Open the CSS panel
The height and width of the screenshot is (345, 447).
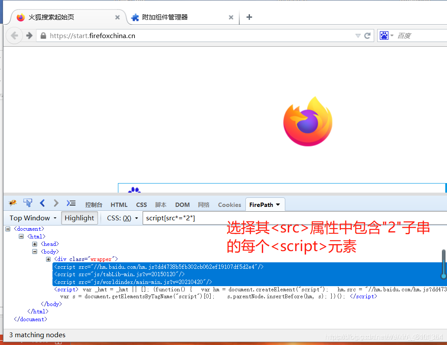(141, 205)
